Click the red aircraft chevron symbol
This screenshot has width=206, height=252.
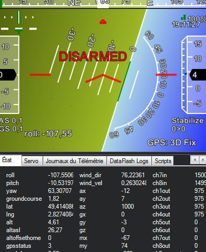[x=103, y=78]
